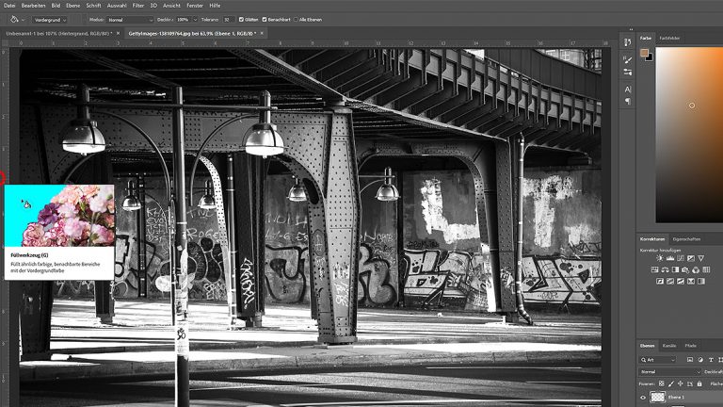The height and width of the screenshot is (407, 723).
Task: Open the Character panel icon
Action: pos(627,89)
